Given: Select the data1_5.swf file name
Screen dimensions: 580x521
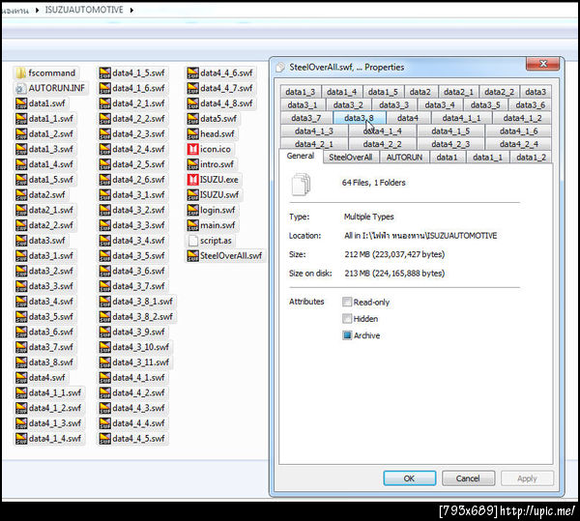Looking at the screenshot, I should pos(51,180).
